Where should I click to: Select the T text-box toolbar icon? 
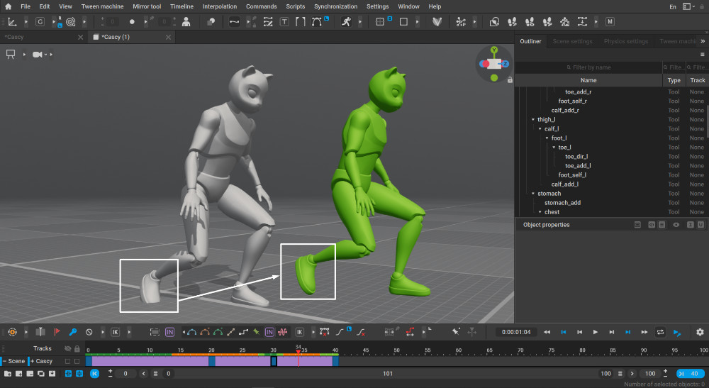(x=284, y=22)
